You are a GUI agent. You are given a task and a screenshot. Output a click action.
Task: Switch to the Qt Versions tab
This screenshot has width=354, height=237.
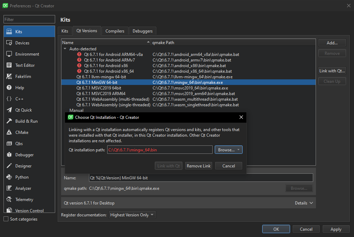coord(87,31)
